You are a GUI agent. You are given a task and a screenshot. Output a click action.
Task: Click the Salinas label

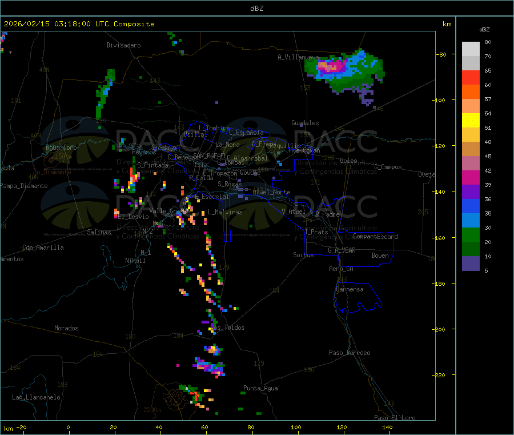pos(99,232)
